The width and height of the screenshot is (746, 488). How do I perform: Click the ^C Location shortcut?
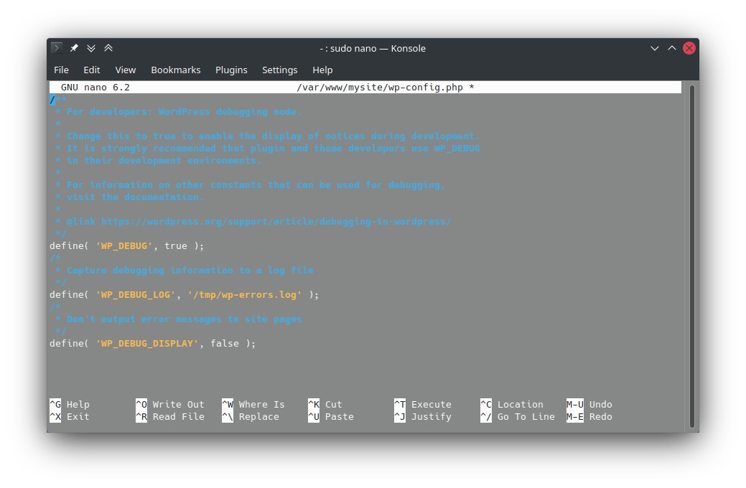[x=511, y=404]
